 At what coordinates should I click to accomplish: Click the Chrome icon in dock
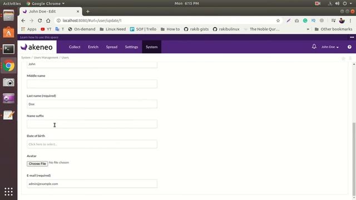pyautogui.click(x=8, y=66)
